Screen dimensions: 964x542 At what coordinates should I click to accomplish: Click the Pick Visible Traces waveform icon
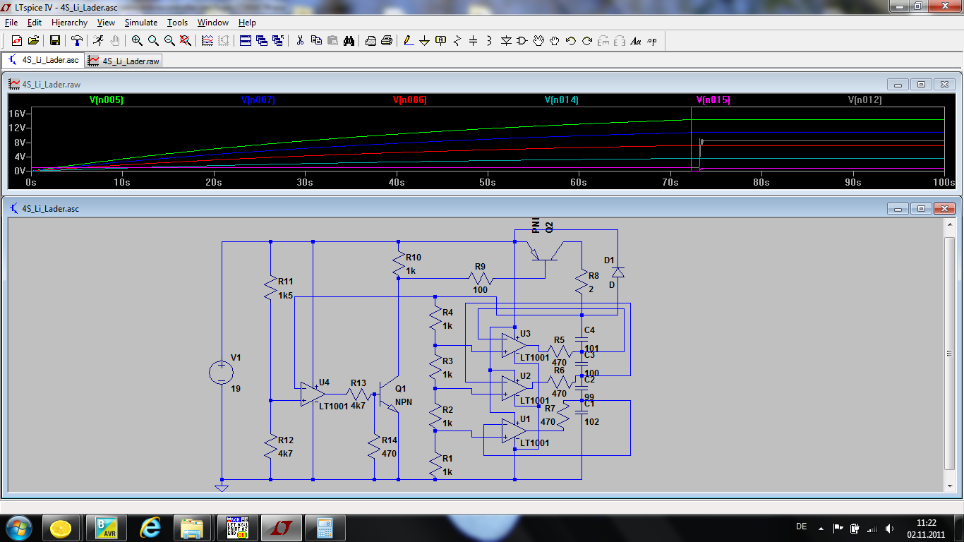(207, 41)
